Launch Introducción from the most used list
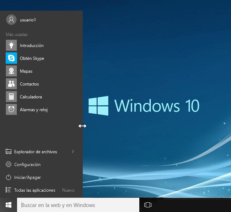Image resolution: width=231 pixels, height=212 pixels. click(x=32, y=46)
